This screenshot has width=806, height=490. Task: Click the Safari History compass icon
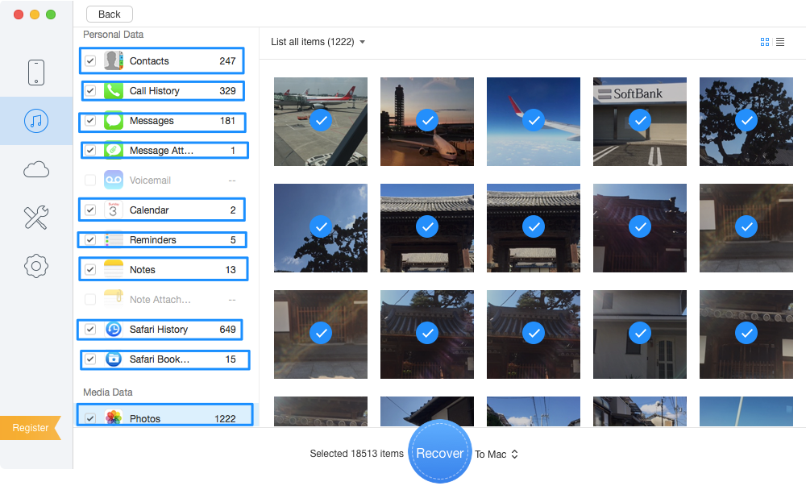[114, 329]
